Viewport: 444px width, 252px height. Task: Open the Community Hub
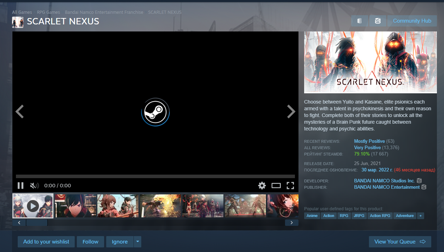click(412, 21)
